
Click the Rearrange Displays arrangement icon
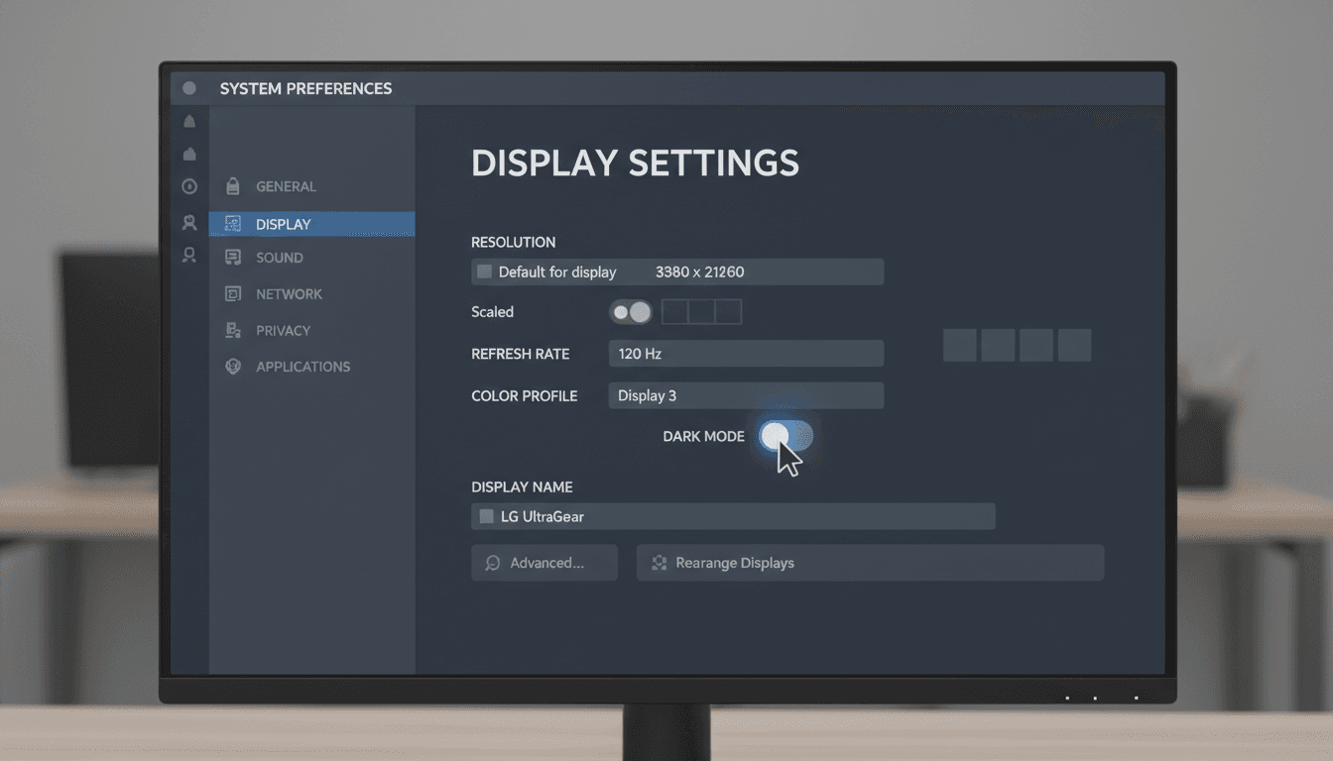tap(658, 562)
